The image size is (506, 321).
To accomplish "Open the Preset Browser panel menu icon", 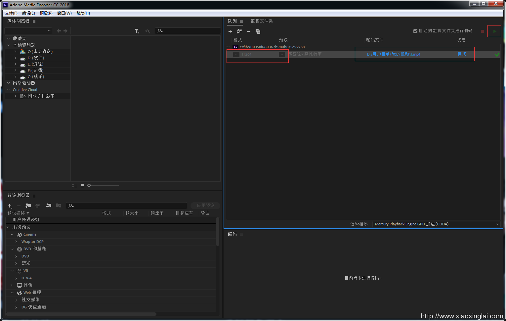I will coord(34,196).
